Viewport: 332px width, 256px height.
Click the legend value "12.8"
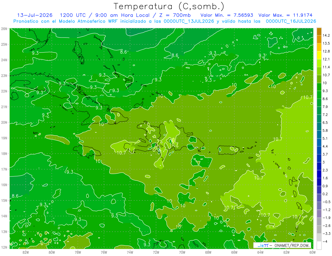326,51
